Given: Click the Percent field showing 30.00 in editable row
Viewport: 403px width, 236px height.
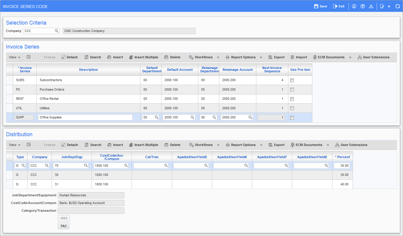Looking at the screenshot, I should point(342,166).
